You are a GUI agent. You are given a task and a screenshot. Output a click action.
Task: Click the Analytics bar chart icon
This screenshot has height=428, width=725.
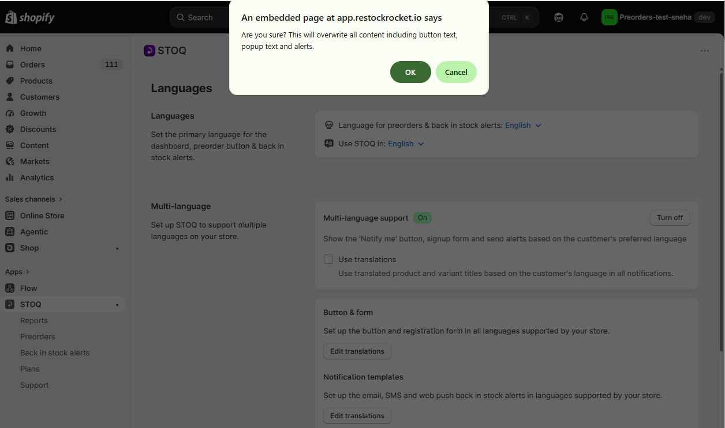[x=10, y=177]
